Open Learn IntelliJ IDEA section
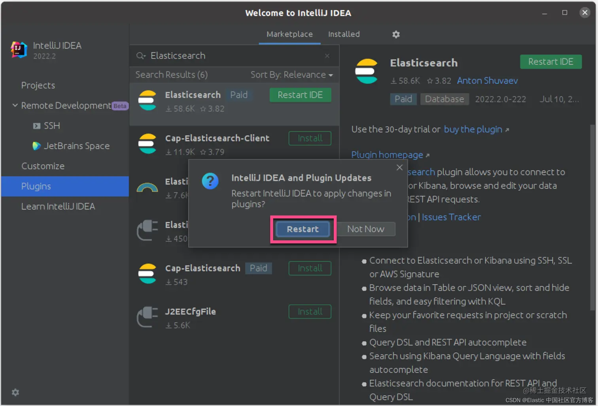 (x=58, y=206)
